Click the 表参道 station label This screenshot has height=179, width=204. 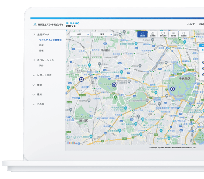coord(106,126)
